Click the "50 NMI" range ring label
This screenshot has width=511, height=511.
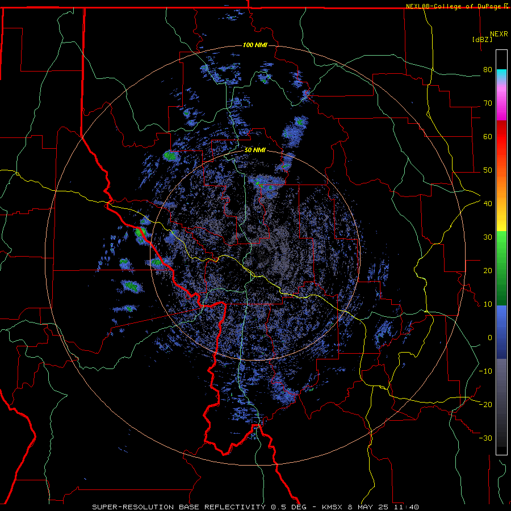[x=255, y=150]
